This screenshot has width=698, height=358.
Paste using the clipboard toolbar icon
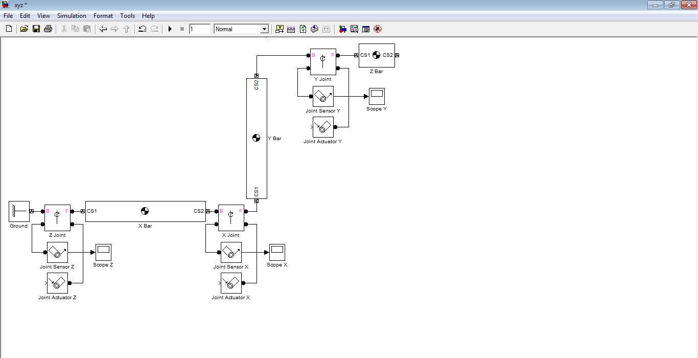[87, 29]
